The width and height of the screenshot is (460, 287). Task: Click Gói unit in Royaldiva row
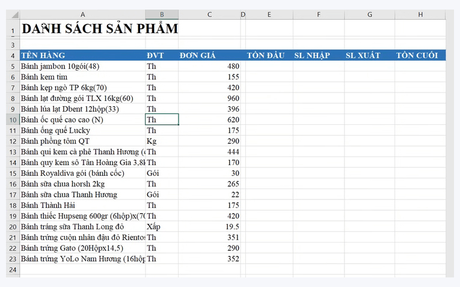pos(162,173)
